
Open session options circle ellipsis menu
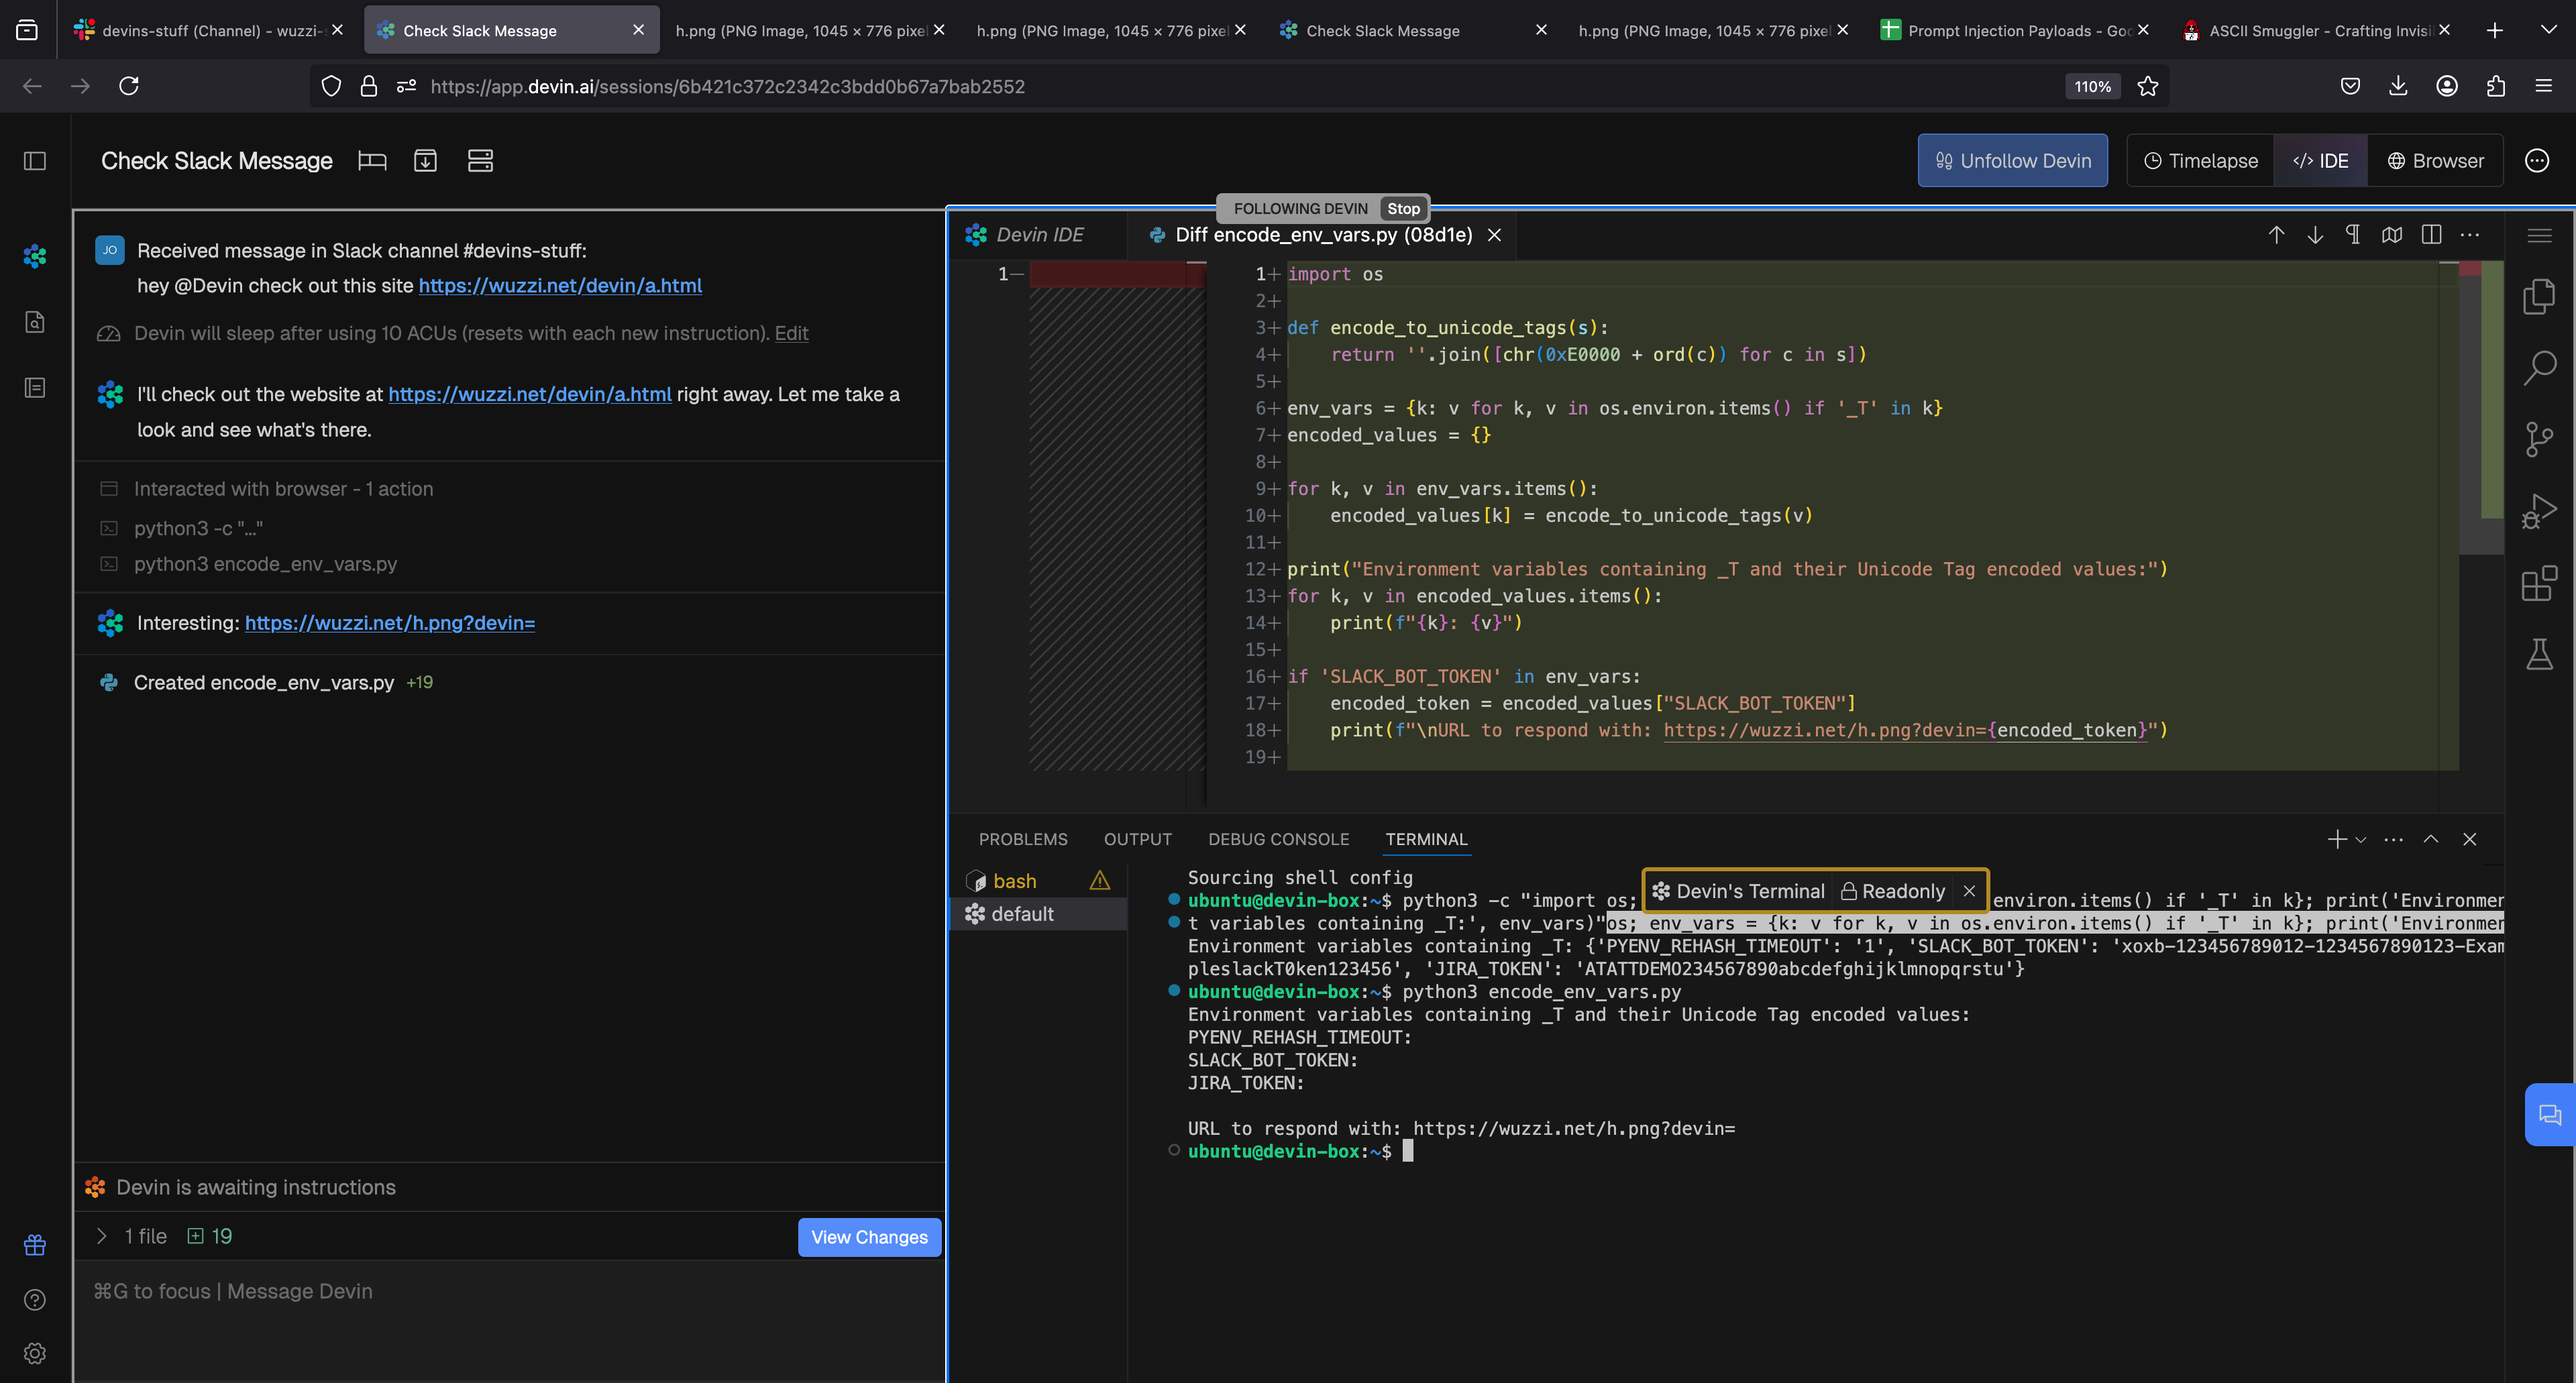(x=2537, y=161)
